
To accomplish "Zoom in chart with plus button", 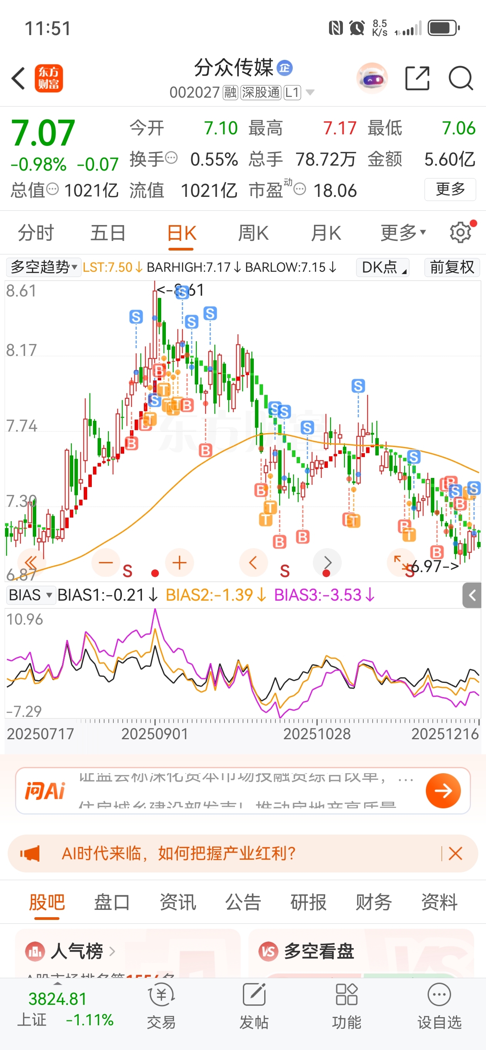I will (x=179, y=563).
